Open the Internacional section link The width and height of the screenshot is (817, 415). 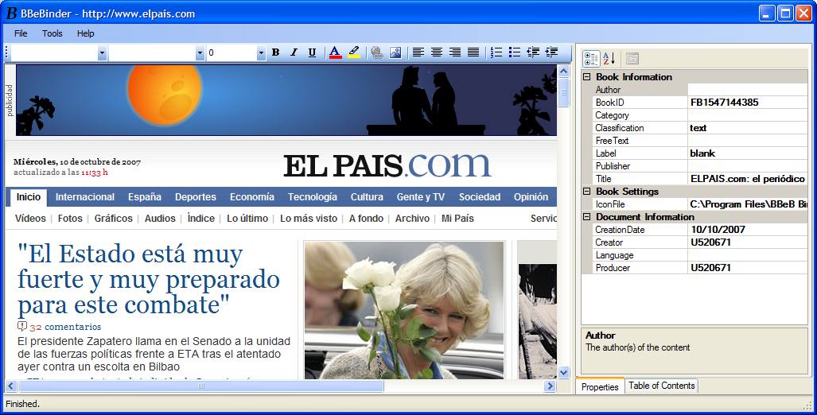click(85, 197)
